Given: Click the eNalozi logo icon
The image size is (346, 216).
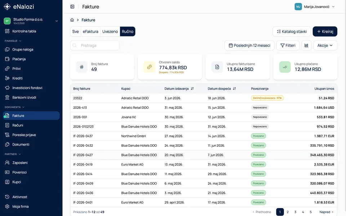Looking at the screenshot, I should click(x=7, y=6).
